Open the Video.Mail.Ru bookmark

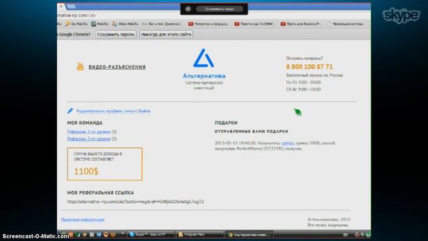pyautogui.click(x=126, y=24)
